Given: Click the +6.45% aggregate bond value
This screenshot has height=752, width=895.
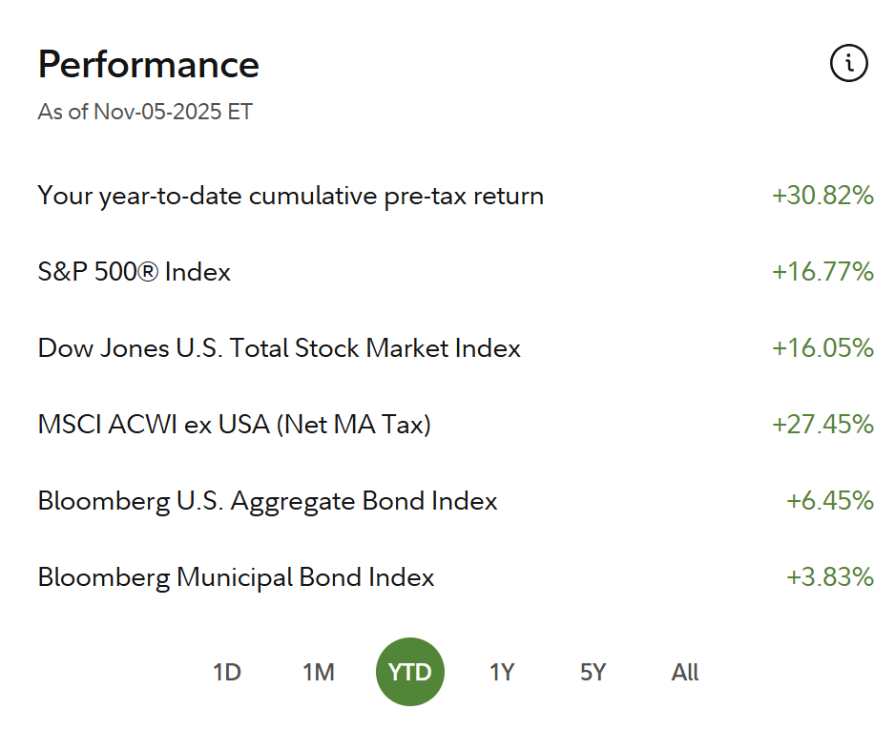Looking at the screenshot, I should click(x=829, y=501).
